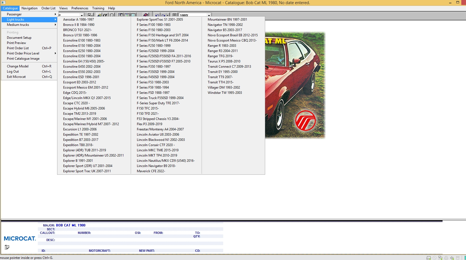Open the Preferences menu

coord(80,8)
